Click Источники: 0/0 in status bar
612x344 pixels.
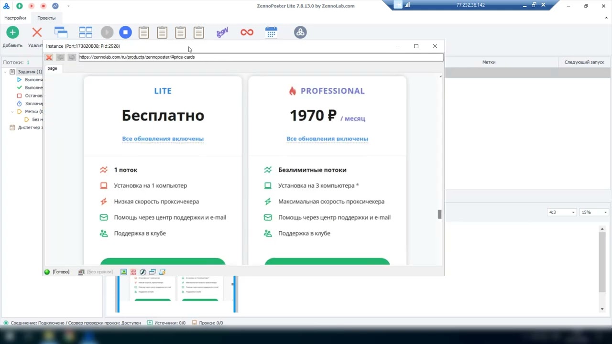[166, 323]
